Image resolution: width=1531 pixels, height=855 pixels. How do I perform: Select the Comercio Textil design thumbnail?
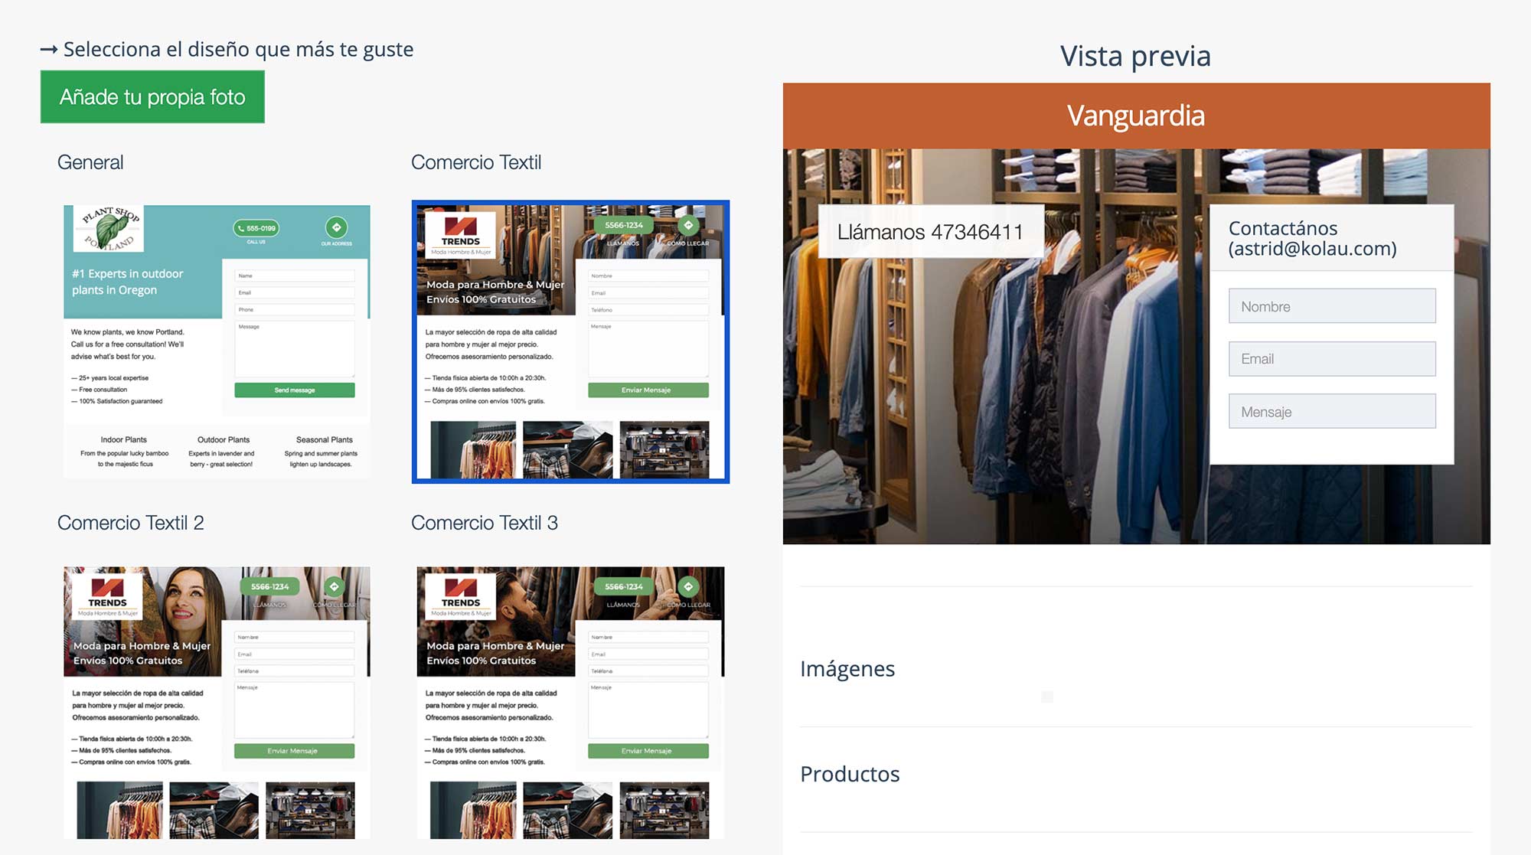pos(570,341)
